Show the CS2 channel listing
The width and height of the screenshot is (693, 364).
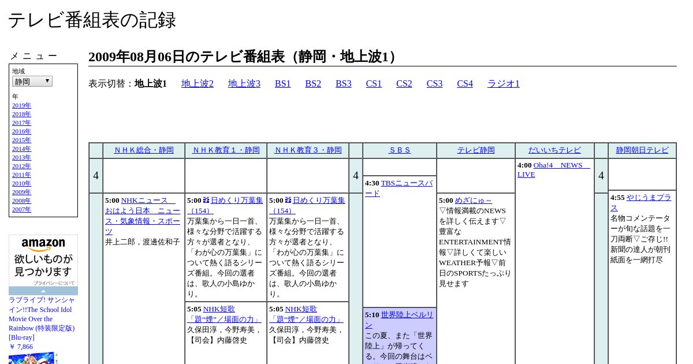[404, 84]
